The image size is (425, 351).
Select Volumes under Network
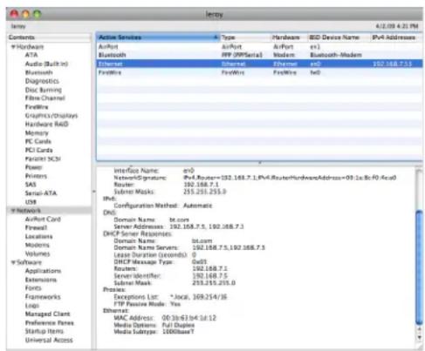(x=38, y=253)
